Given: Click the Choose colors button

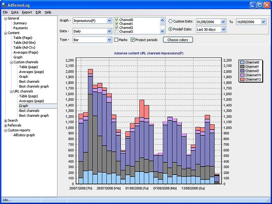Looking at the screenshot, I should [178, 40].
